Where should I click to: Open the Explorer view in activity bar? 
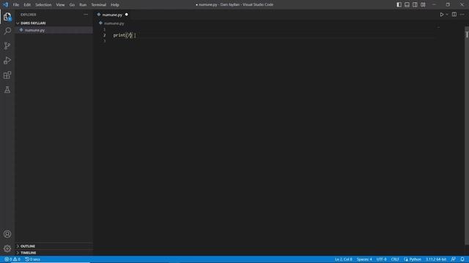pyautogui.click(x=7, y=16)
